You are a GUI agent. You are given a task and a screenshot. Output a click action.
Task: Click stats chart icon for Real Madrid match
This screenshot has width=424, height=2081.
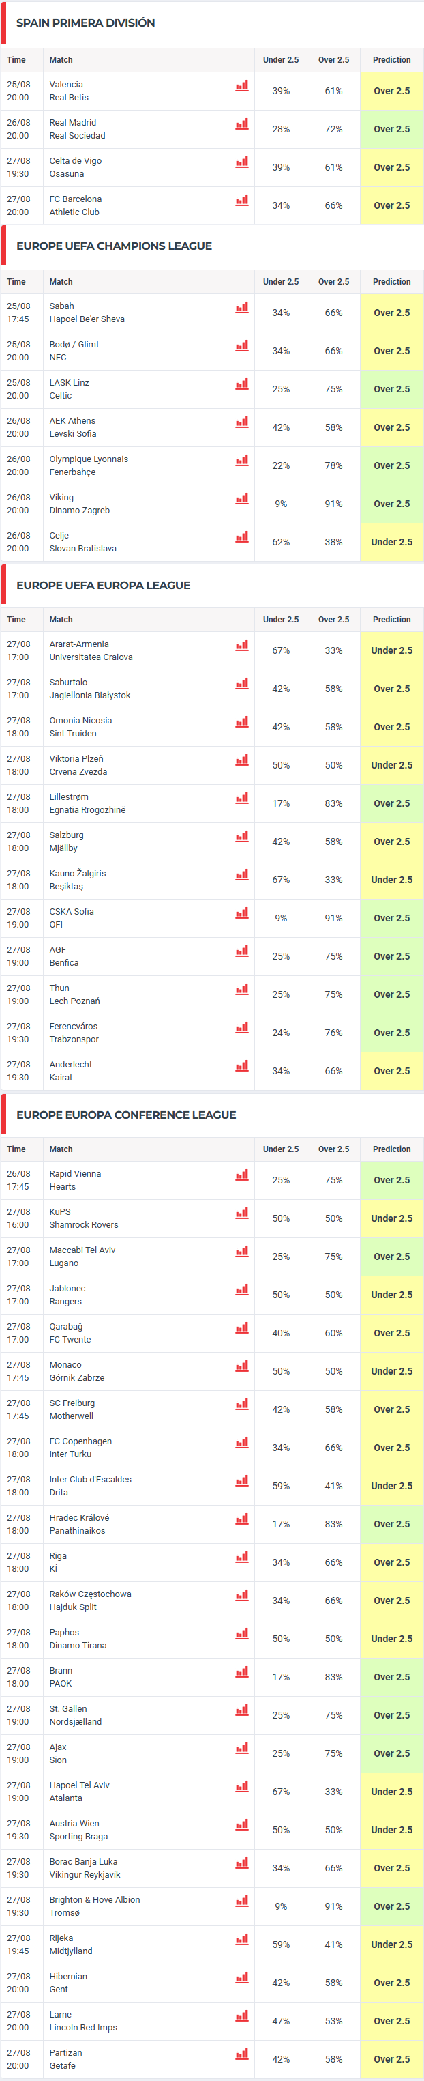242,124
